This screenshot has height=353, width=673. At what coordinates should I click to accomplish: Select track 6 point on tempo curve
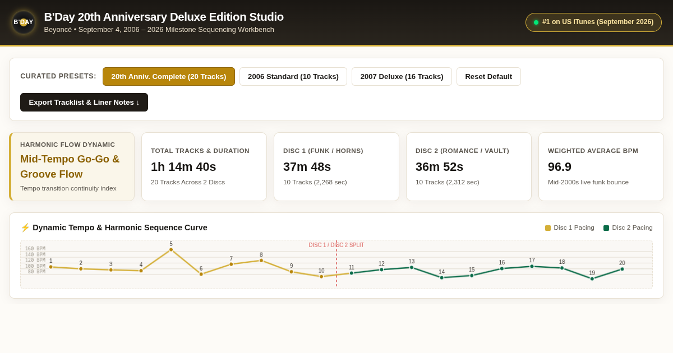pyautogui.click(x=201, y=274)
